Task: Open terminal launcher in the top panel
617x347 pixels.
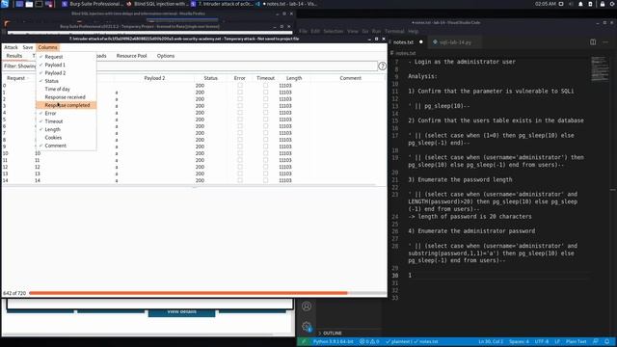Action: [x=39, y=4]
